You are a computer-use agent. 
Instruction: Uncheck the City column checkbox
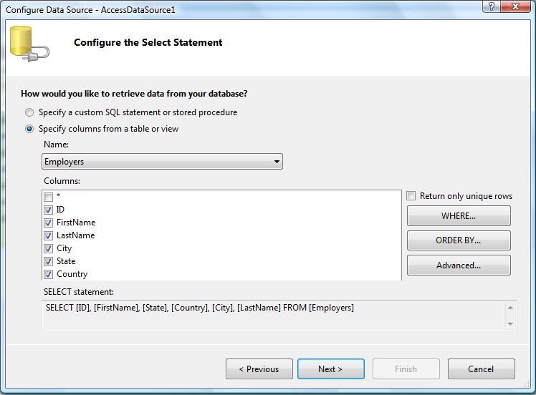coord(48,248)
